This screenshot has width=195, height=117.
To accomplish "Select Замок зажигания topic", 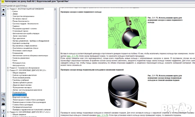I will (x=20, y=36).
